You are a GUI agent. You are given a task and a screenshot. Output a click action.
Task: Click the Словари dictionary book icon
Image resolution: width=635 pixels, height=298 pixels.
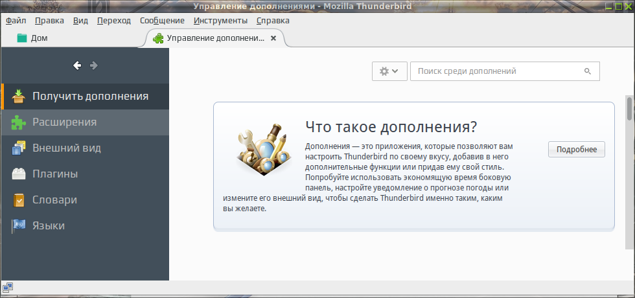(x=19, y=200)
